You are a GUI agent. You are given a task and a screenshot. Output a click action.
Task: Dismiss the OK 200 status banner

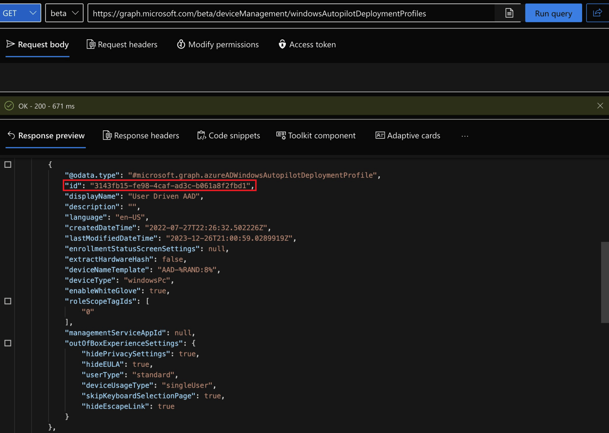tap(600, 106)
